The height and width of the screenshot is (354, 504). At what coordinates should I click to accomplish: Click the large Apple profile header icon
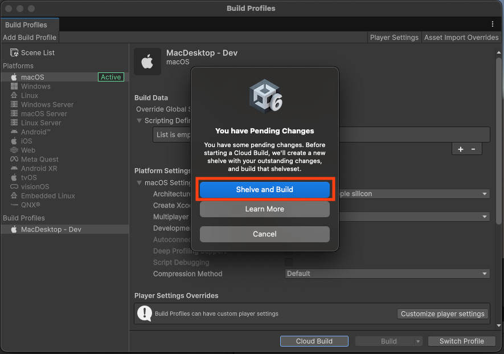tap(147, 62)
